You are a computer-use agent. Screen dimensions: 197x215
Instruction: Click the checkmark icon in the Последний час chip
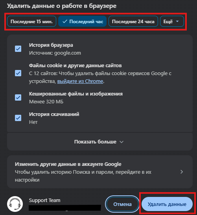point(65,21)
